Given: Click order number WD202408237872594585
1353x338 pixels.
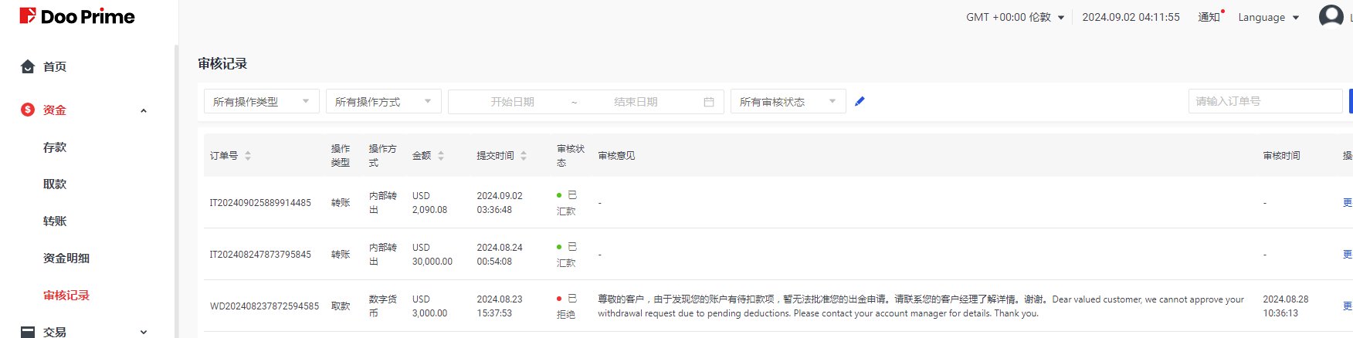Looking at the screenshot, I should coord(264,306).
